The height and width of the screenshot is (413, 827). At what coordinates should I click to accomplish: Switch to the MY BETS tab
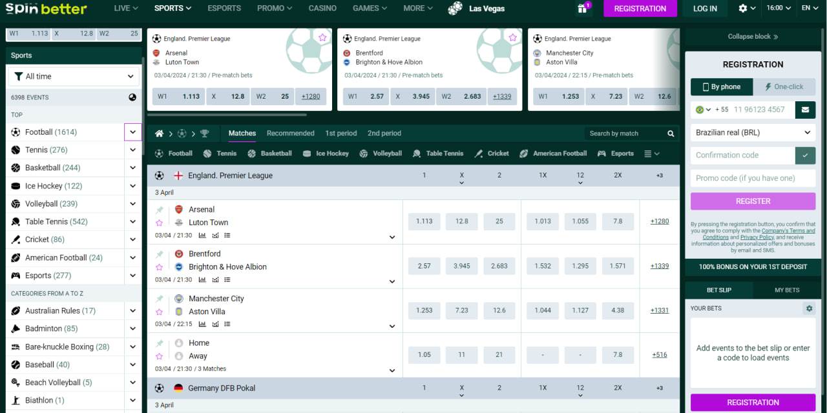[x=787, y=290]
